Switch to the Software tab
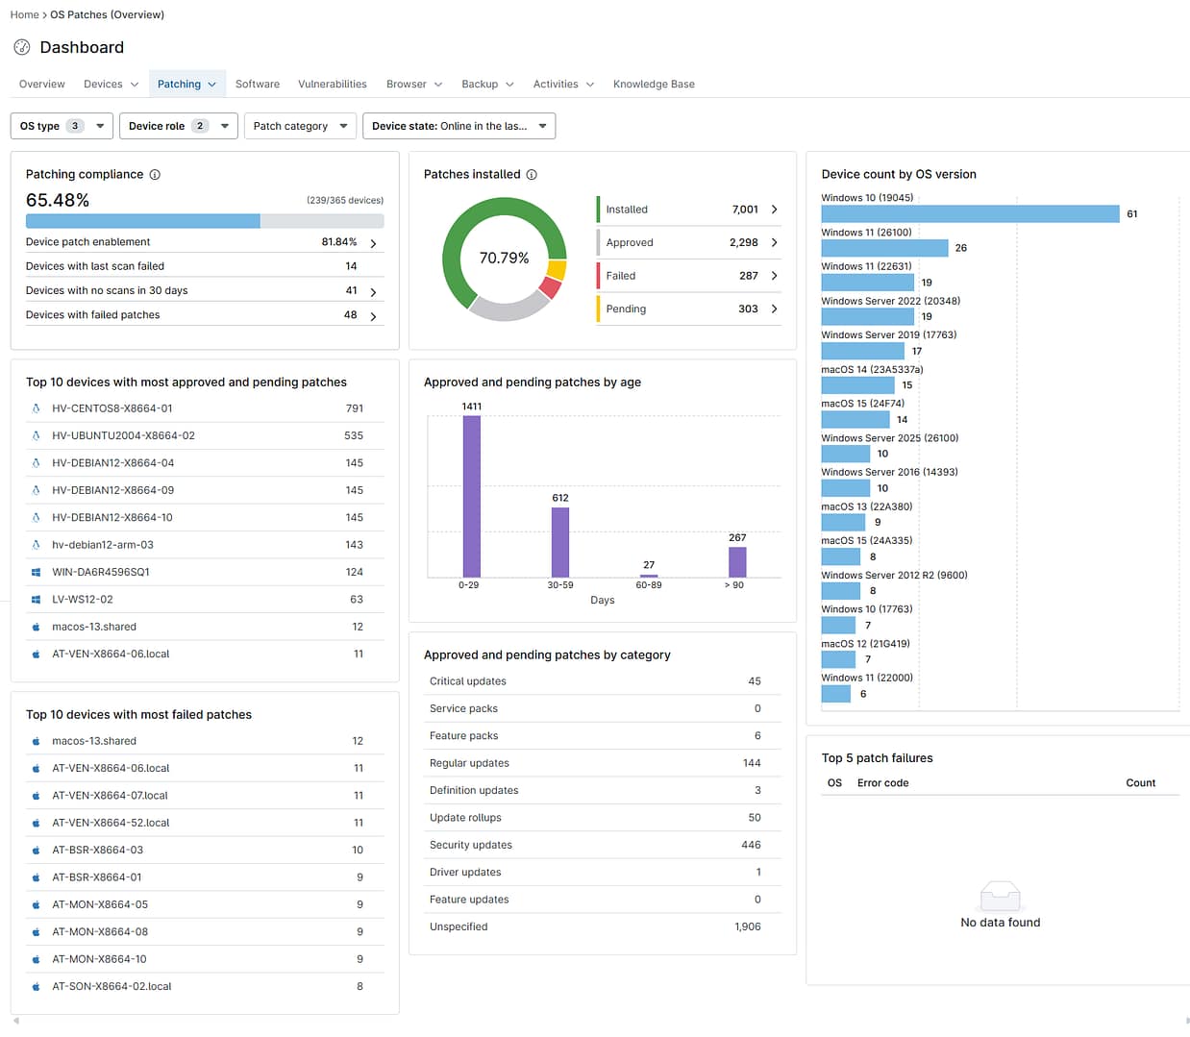Viewport: 1190px width, 1037px height. click(x=257, y=85)
